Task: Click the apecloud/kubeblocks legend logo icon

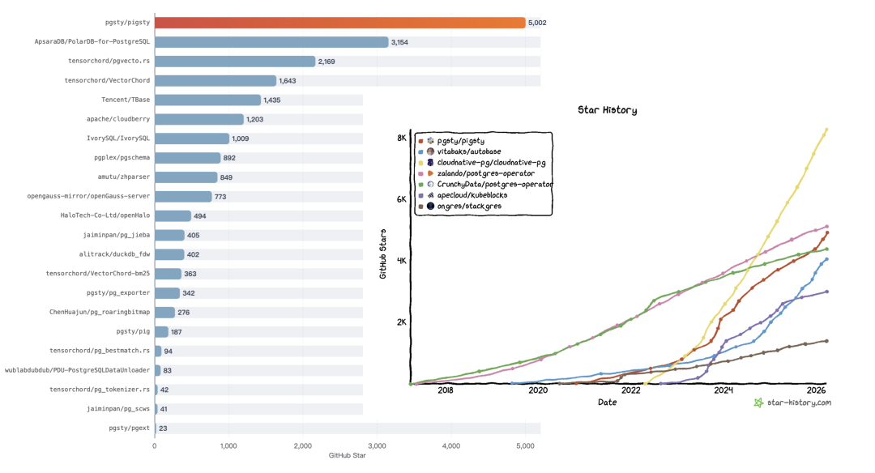Action: point(430,195)
